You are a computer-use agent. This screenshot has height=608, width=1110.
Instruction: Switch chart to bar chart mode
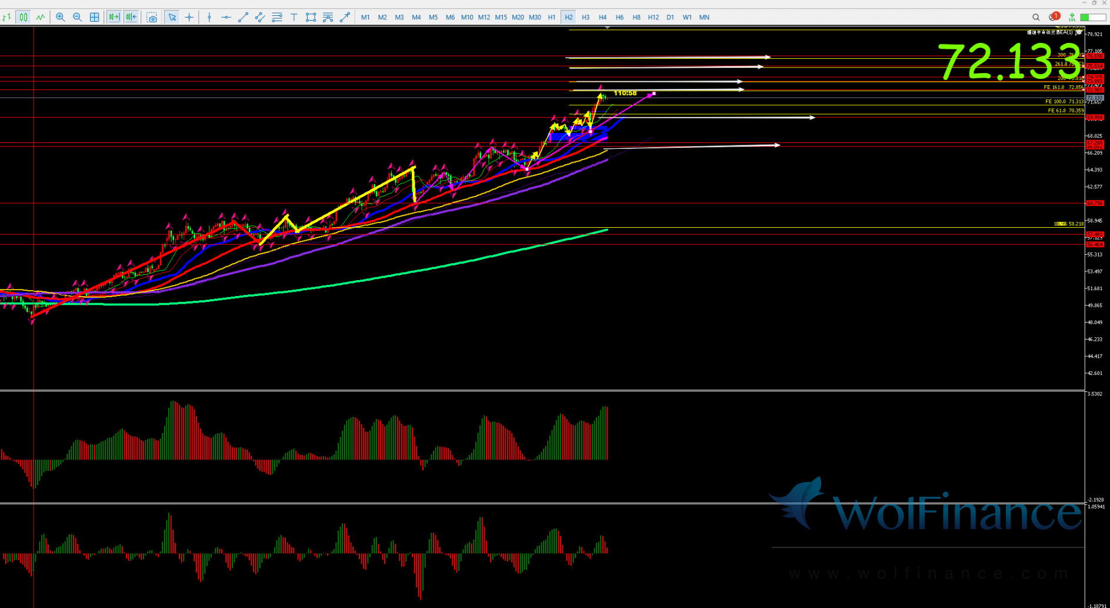click(6, 17)
